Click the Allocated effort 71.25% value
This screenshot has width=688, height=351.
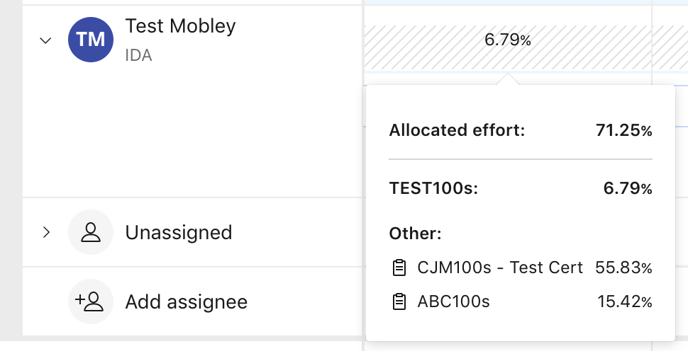(624, 130)
